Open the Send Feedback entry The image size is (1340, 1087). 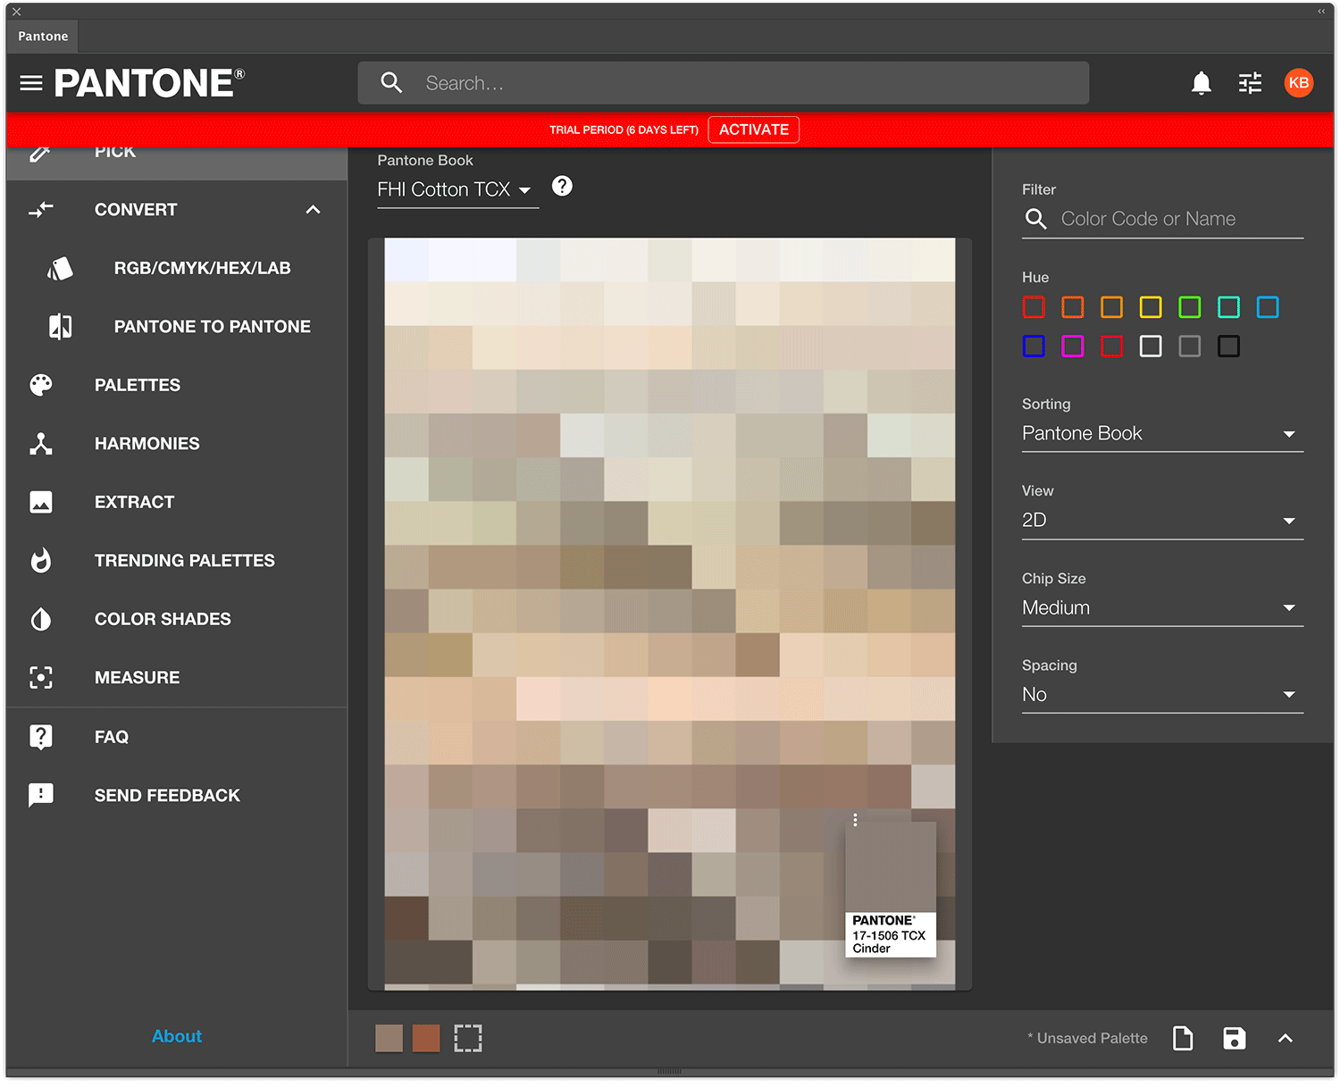coord(167,795)
